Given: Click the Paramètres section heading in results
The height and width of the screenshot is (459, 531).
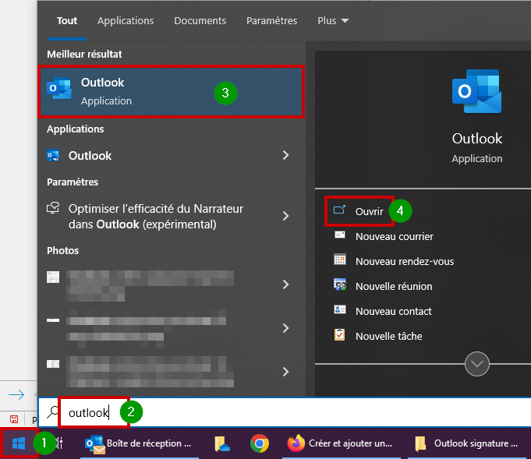Looking at the screenshot, I should (x=73, y=182).
